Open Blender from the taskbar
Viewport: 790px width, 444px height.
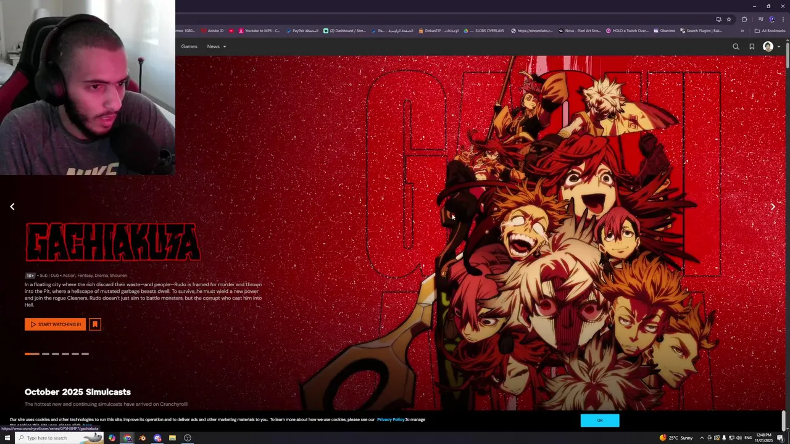click(x=142, y=438)
